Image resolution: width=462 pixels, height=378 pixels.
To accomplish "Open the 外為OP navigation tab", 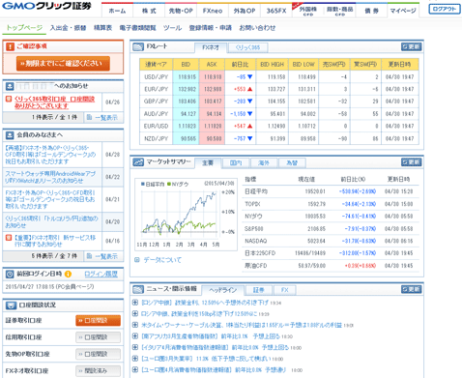I will pyautogui.click(x=245, y=11).
